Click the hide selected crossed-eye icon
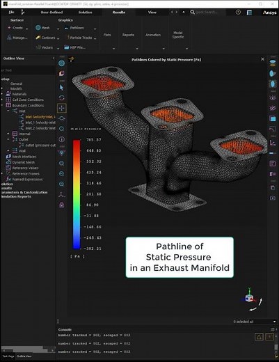This screenshot has width=279, height=362. 273,108
